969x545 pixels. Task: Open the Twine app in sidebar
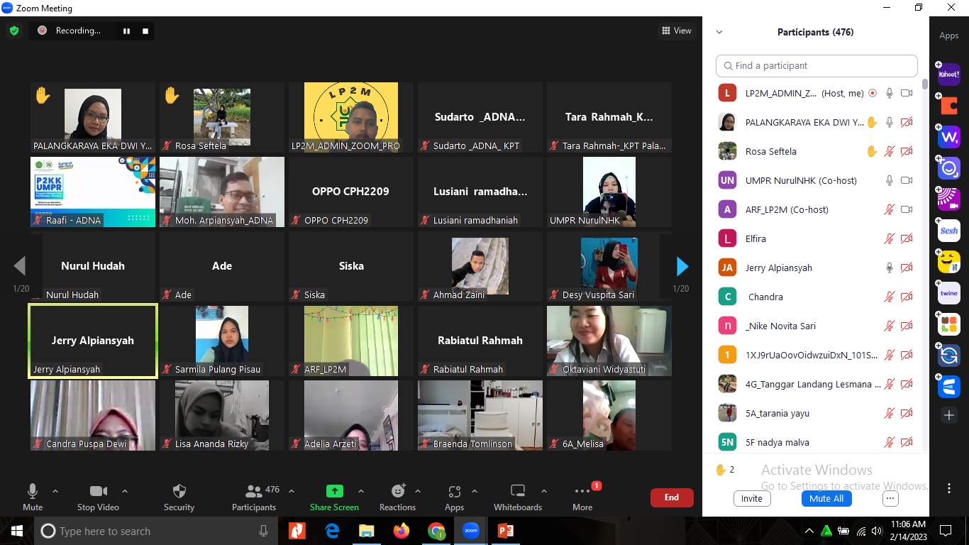click(948, 293)
